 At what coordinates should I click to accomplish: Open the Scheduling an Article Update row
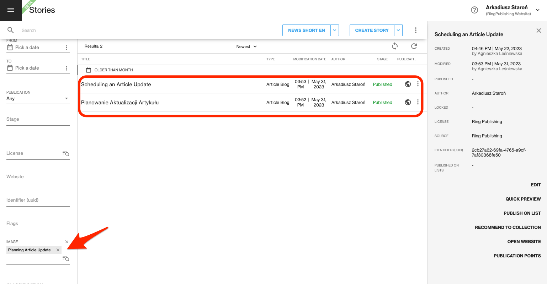[116, 84]
